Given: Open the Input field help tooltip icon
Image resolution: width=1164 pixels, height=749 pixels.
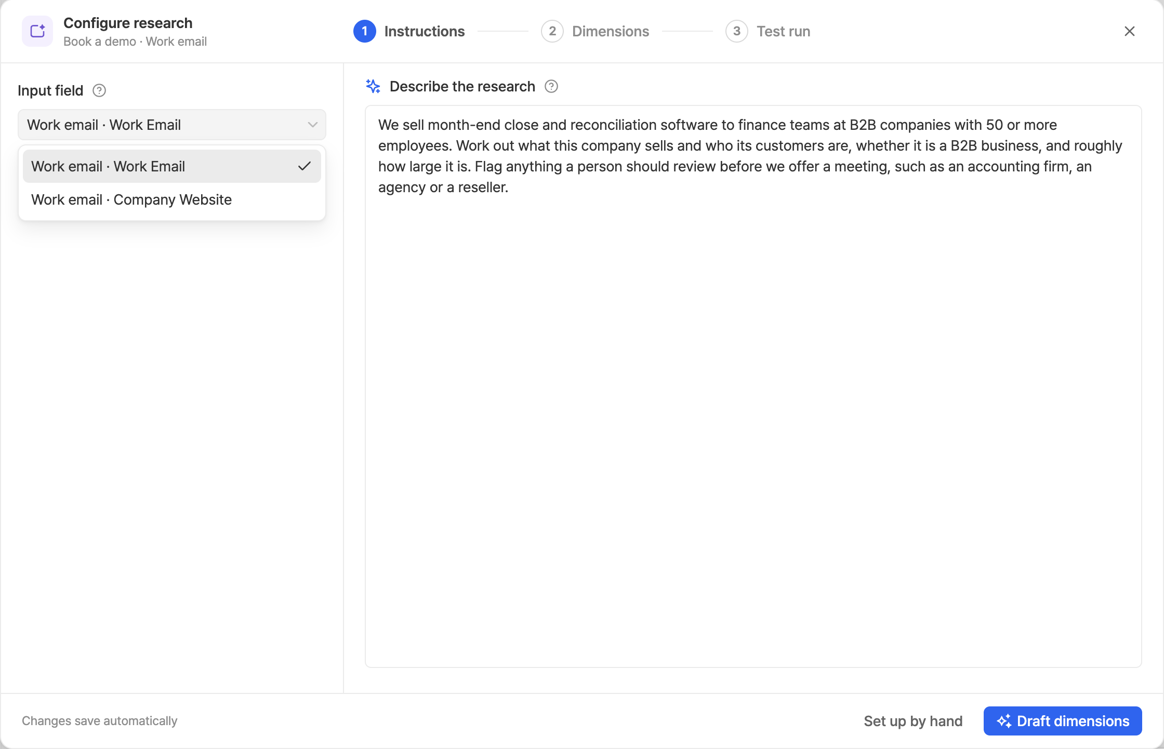Looking at the screenshot, I should click(99, 90).
